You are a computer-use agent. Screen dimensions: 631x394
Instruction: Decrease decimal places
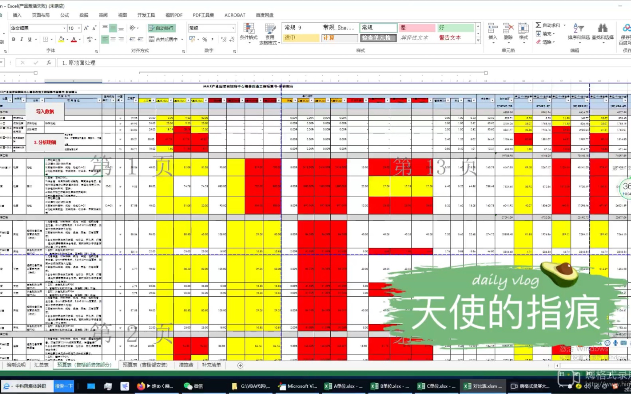[x=232, y=39]
